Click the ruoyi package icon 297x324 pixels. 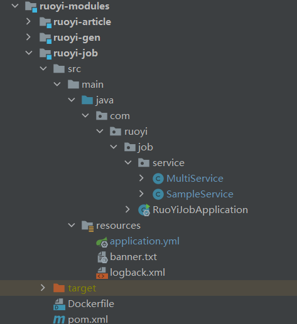116,132
